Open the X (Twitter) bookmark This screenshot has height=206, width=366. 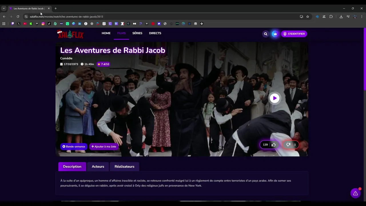point(19,24)
